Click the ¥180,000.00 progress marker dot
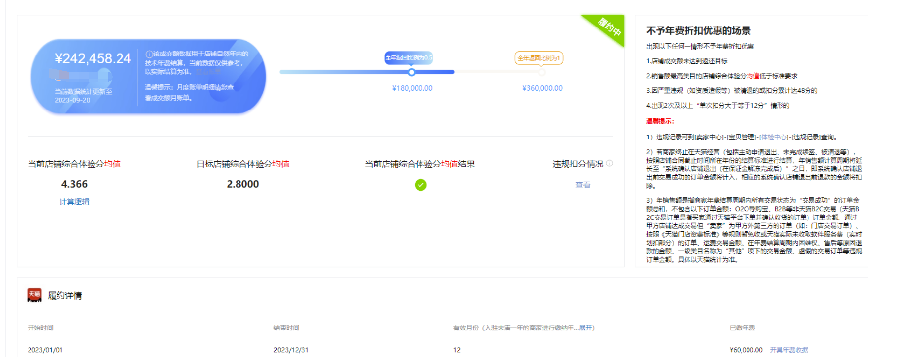Screen dimensions: 898x357 (x=412, y=72)
